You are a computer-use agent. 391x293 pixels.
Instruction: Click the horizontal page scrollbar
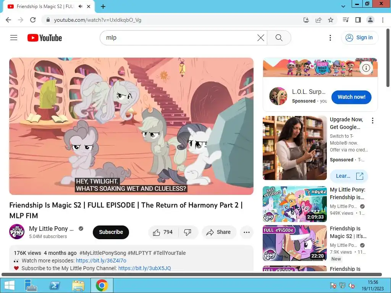(192, 275)
